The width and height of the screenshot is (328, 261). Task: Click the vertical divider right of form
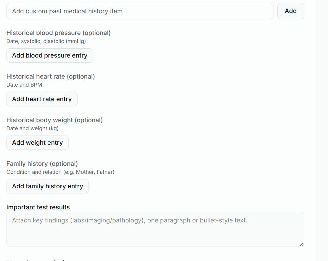coord(315,130)
